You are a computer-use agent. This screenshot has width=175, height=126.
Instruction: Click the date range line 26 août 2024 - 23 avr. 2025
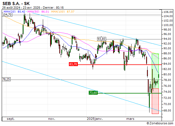tap(21, 8)
